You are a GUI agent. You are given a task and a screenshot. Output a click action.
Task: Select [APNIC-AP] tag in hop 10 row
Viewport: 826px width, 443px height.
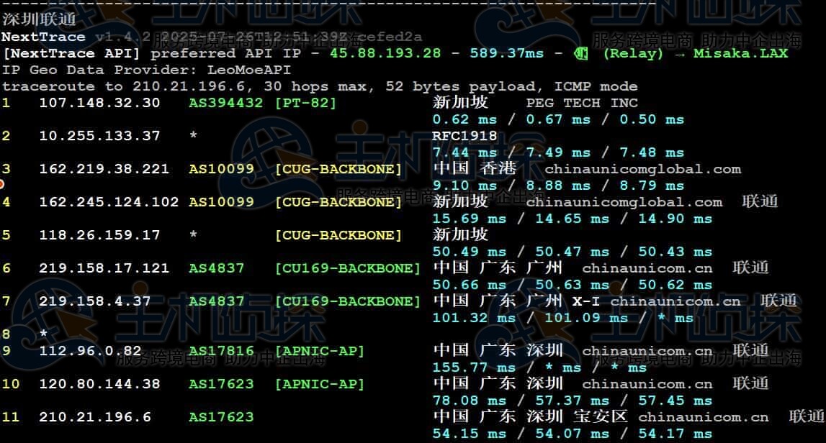319,384
